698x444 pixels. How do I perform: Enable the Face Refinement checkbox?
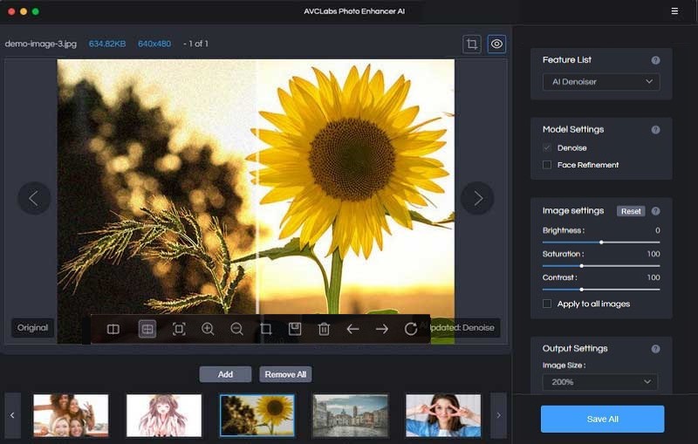(x=547, y=165)
